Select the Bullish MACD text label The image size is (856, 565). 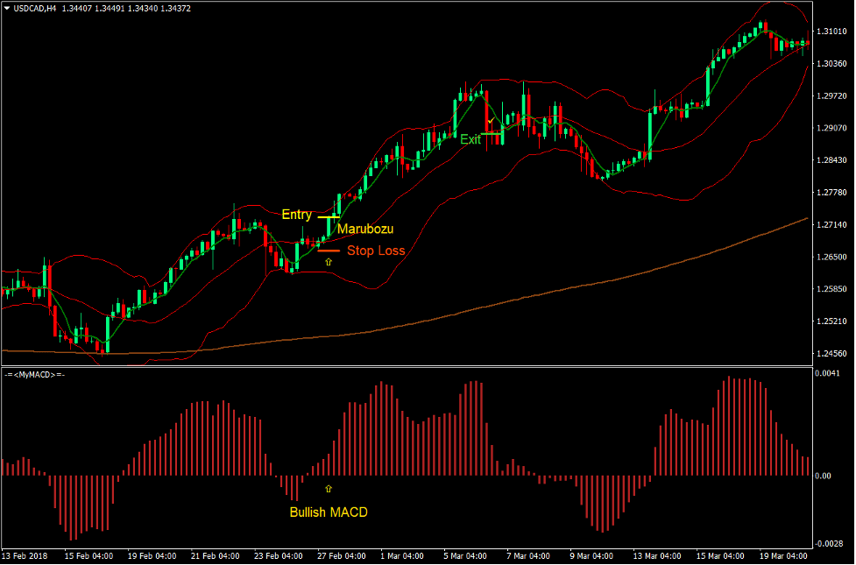pos(329,512)
